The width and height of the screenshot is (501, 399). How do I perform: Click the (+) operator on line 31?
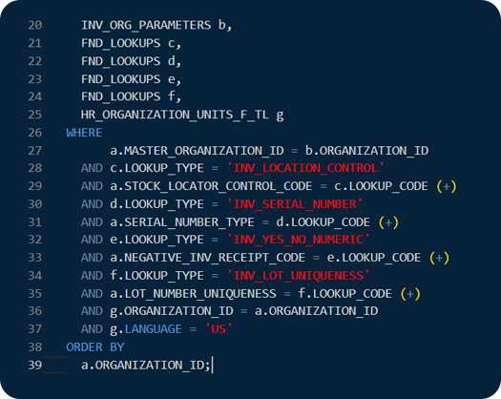tap(388, 222)
